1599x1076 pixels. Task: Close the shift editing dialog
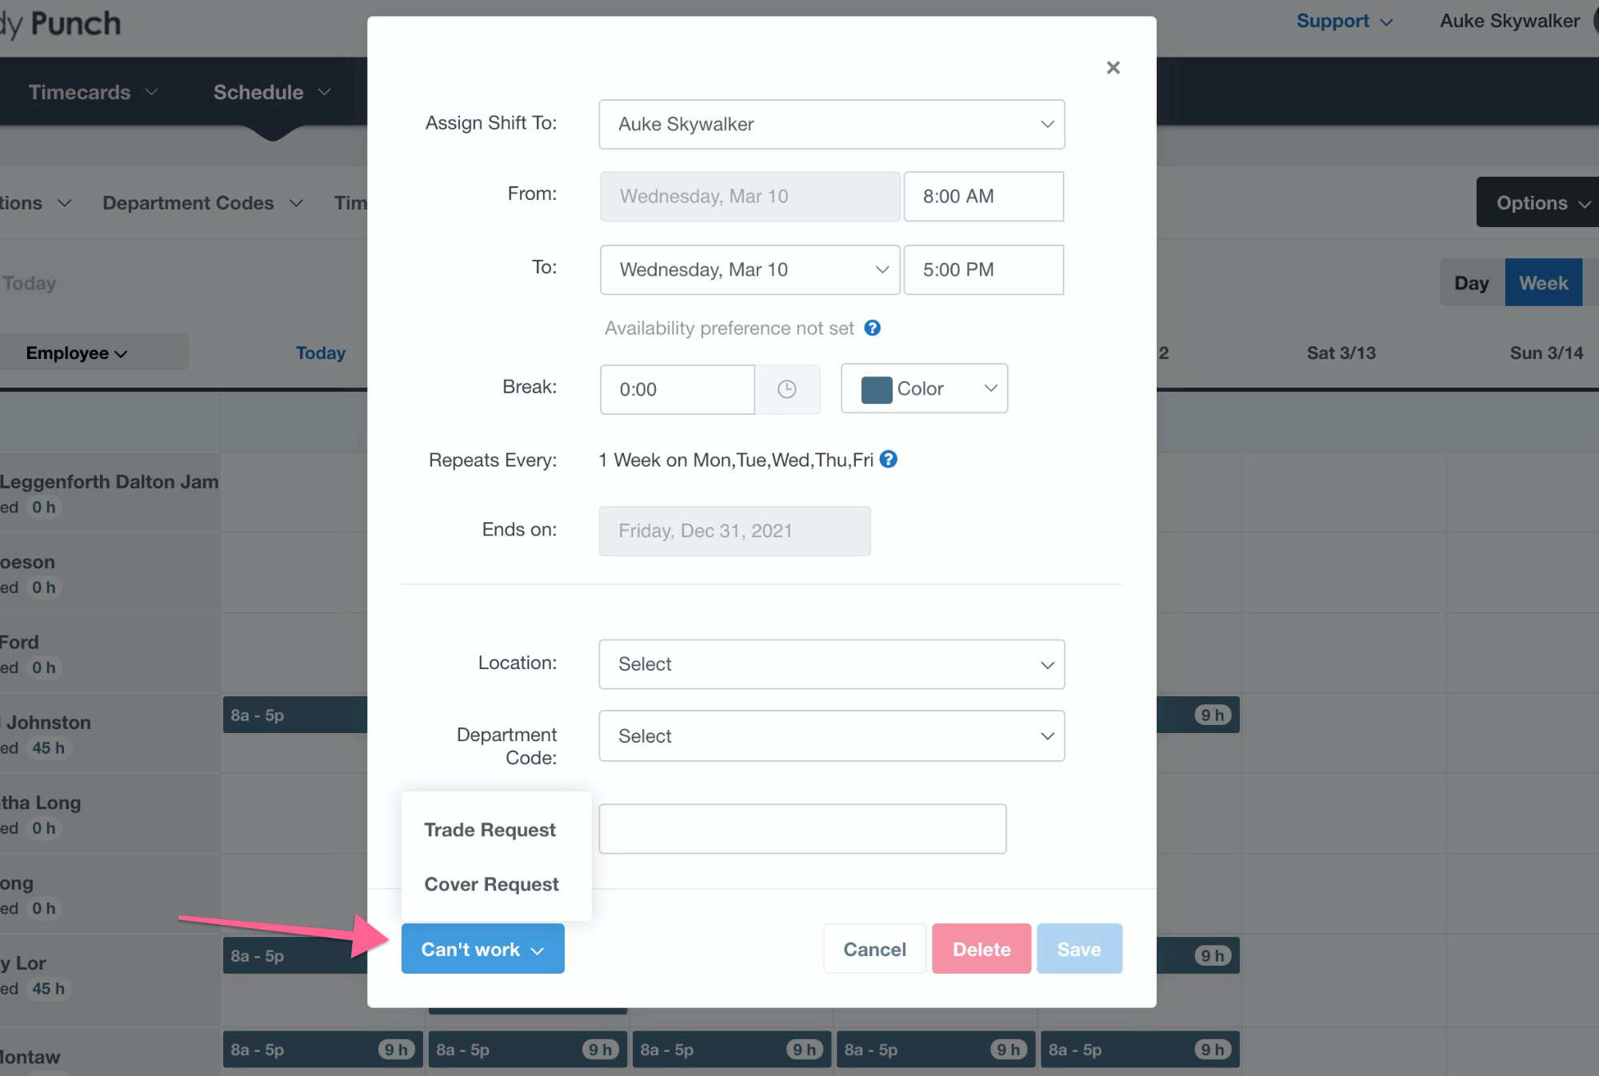click(1113, 67)
